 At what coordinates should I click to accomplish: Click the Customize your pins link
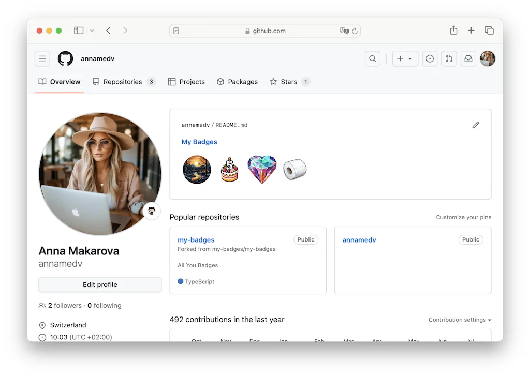tap(463, 217)
